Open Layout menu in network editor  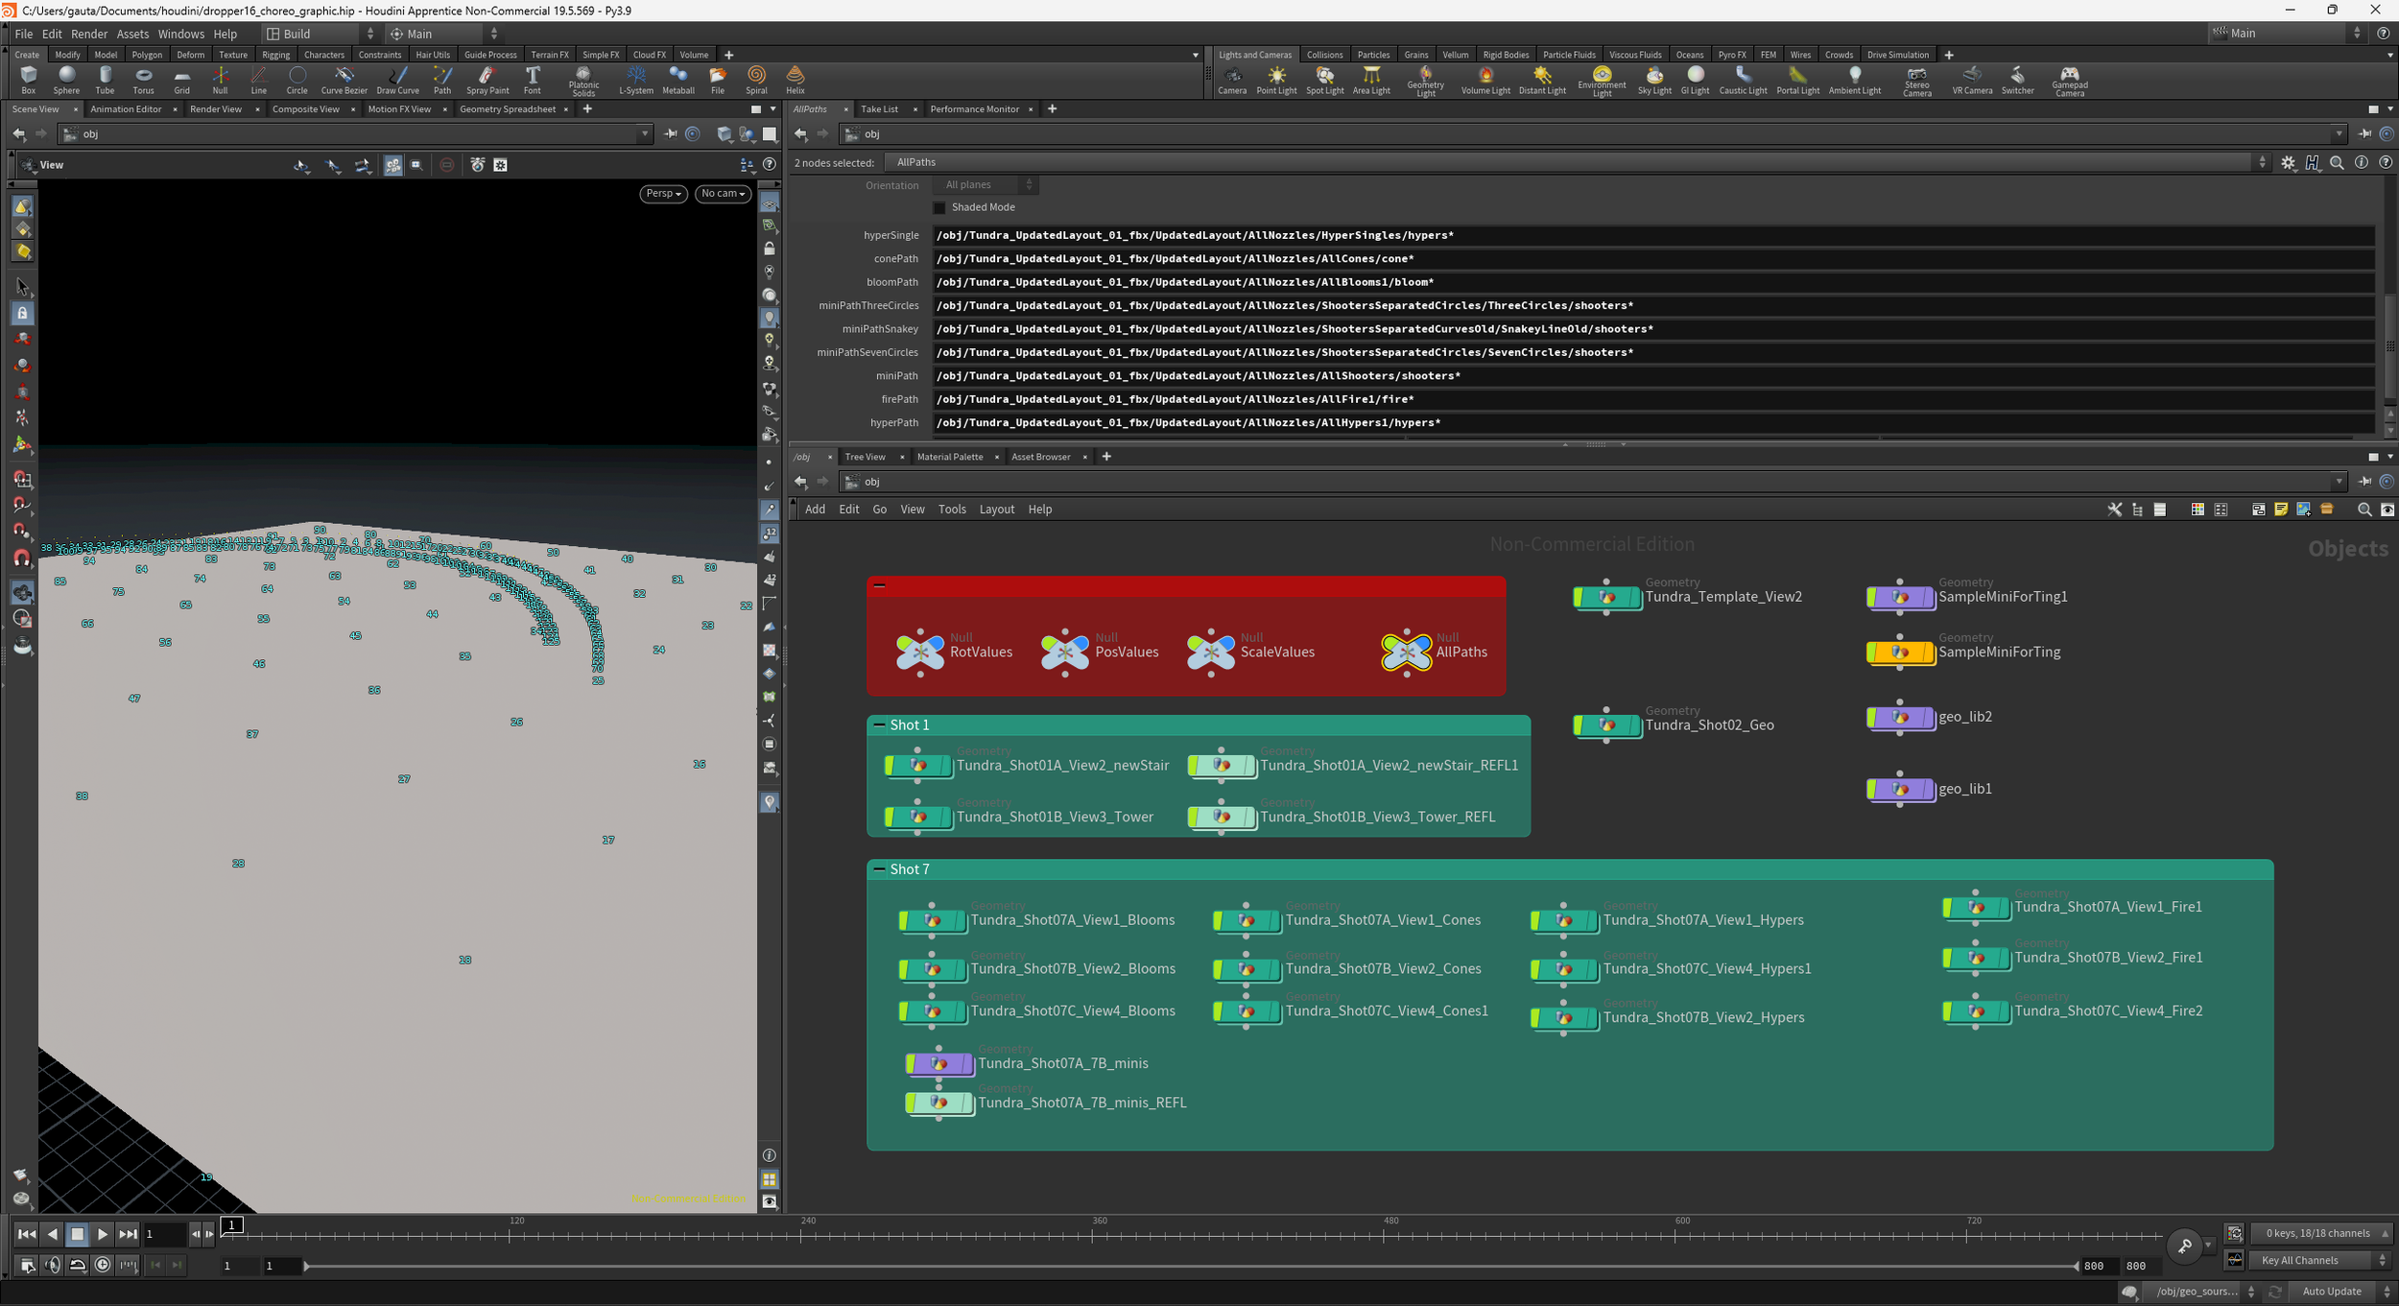(996, 510)
